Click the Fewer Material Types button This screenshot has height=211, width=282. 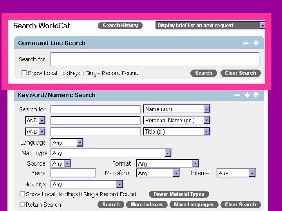179,194
